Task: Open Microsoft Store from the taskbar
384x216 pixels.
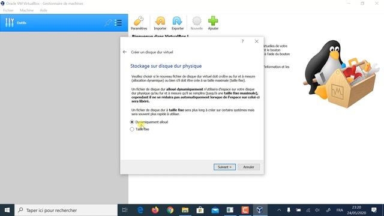Action: point(200,210)
